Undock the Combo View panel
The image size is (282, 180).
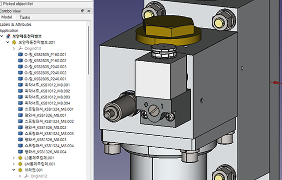pos(82,11)
